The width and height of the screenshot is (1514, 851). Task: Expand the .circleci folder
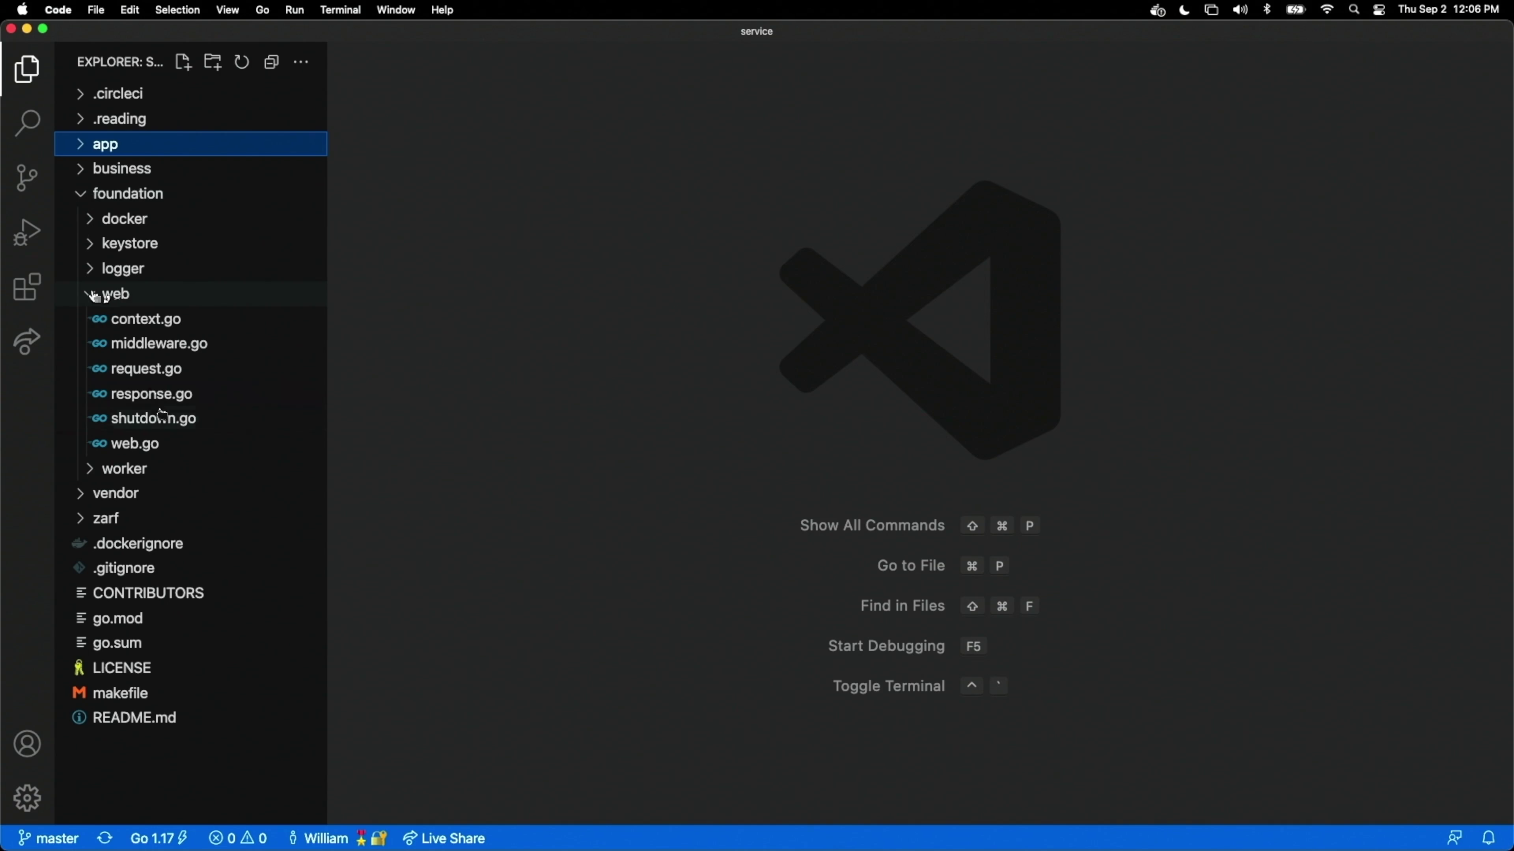click(190, 94)
